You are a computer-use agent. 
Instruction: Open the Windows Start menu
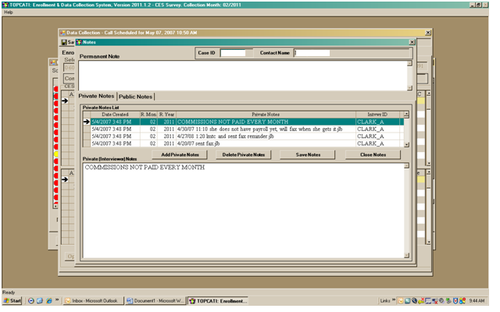pyautogui.click(x=12, y=300)
